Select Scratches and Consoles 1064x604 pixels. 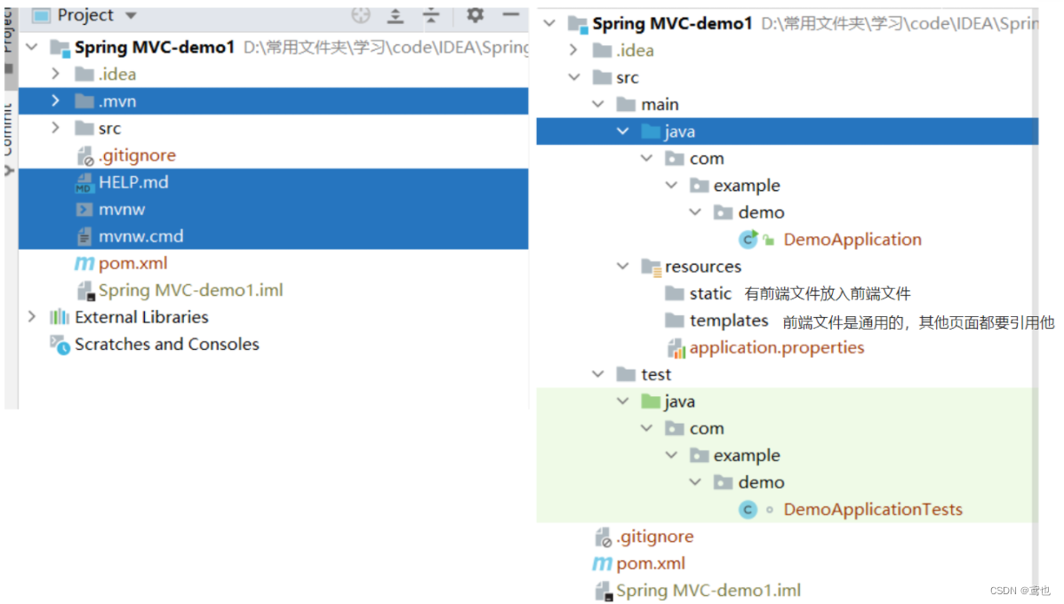(167, 344)
